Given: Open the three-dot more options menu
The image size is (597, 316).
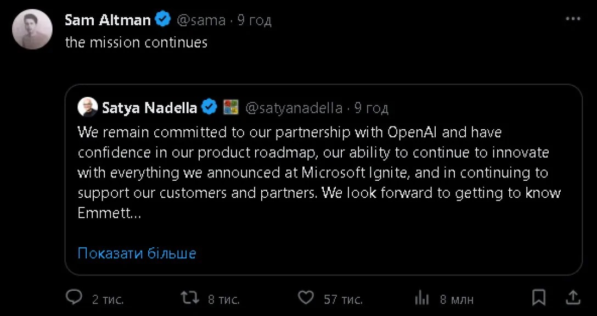Looking at the screenshot, I should [x=572, y=19].
